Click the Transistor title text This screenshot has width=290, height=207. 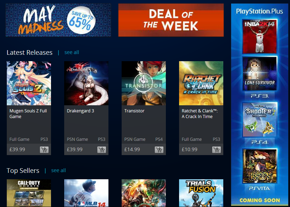[x=134, y=111]
